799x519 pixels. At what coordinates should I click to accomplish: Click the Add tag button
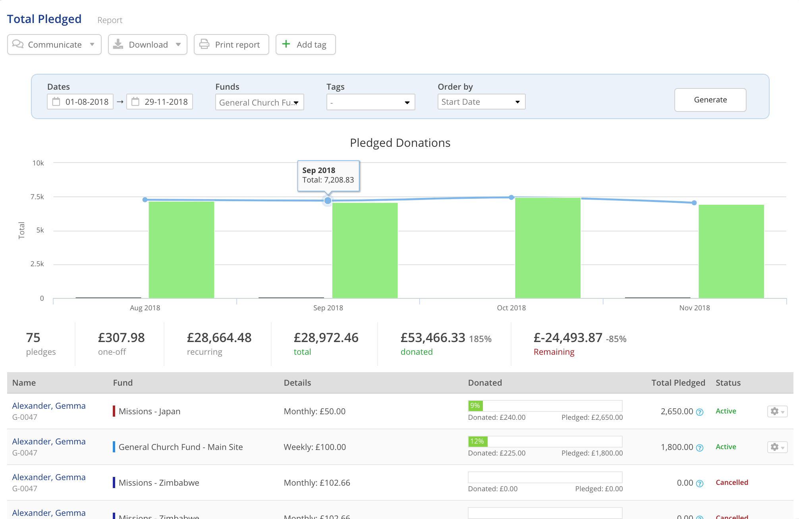(x=305, y=44)
